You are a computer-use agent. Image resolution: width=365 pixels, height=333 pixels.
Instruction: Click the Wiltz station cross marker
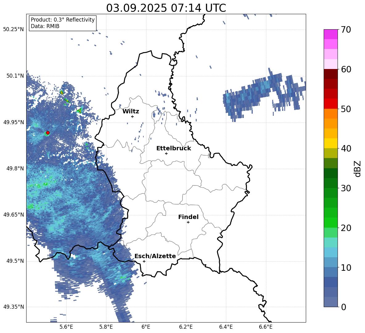pos(133,116)
